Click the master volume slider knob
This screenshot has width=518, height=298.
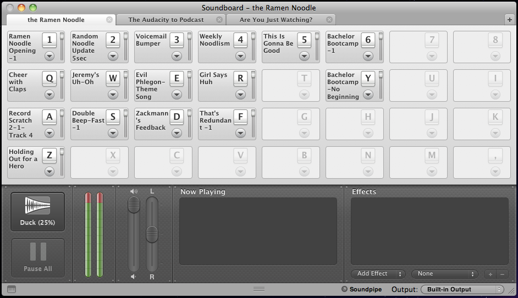134,205
